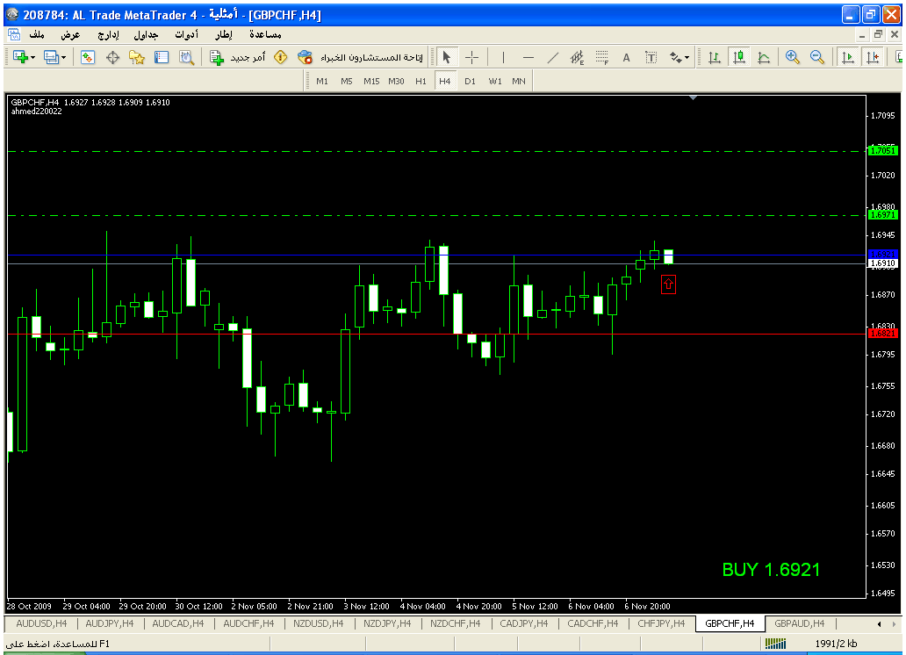Pick the trendline drawing tool

(553, 57)
